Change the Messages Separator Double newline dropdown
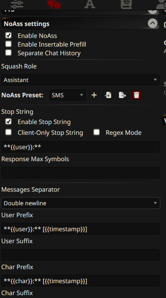Viewport: 166px width, 298px height. point(80,203)
